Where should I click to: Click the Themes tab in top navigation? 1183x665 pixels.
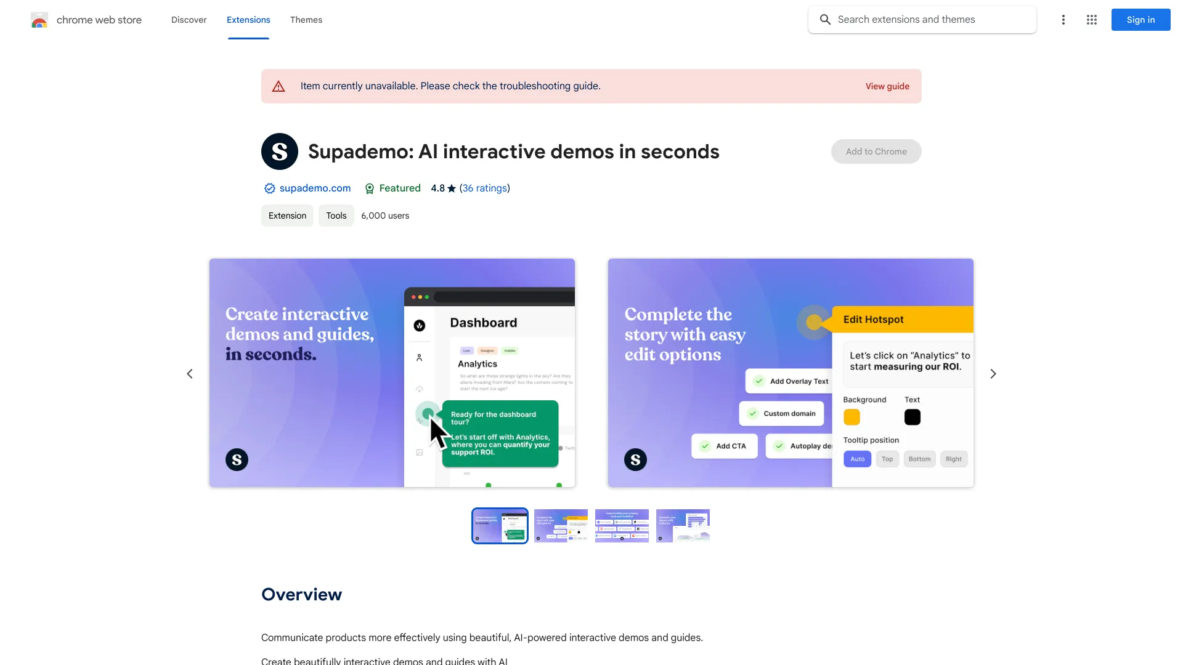[x=306, y=20]
